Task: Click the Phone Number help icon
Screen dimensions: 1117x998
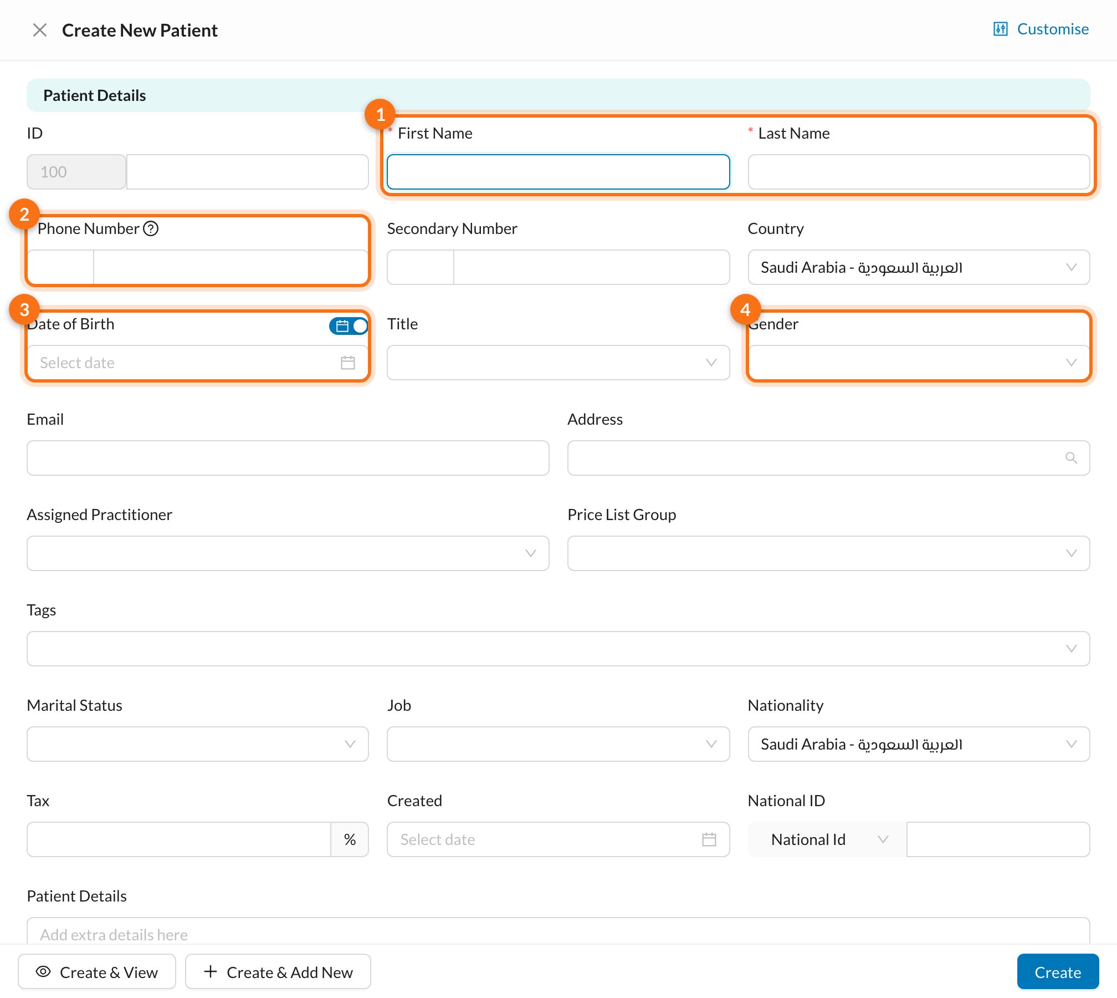Action: (x=151, y=228)
